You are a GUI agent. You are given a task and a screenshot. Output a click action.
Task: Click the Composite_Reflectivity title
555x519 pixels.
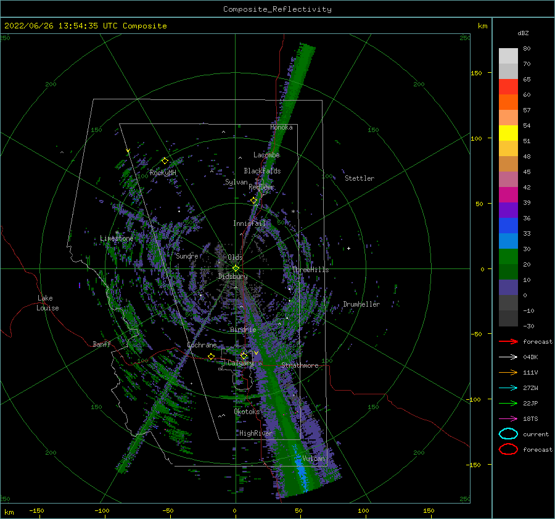click(x=277, y=9)
